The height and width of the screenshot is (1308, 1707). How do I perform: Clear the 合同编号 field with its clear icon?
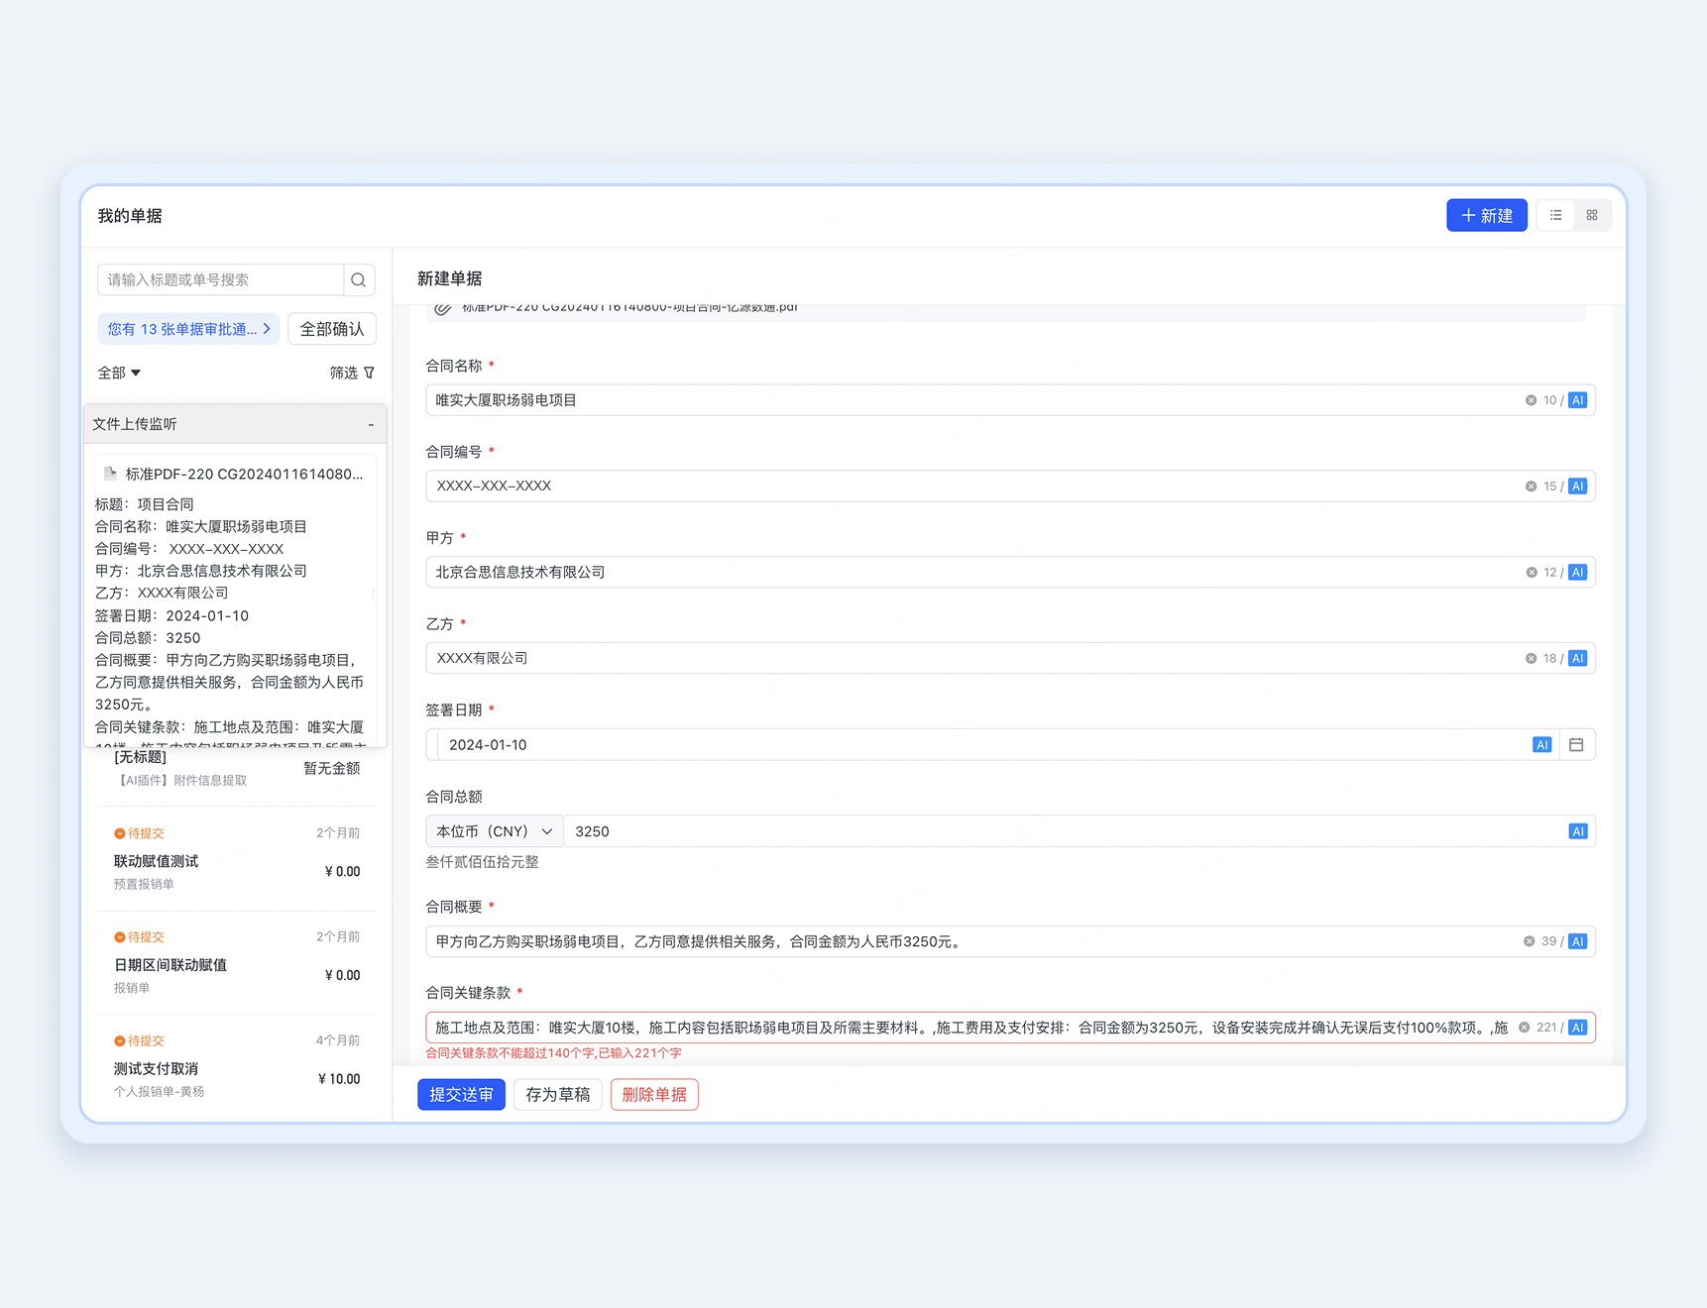(1531, 487)
